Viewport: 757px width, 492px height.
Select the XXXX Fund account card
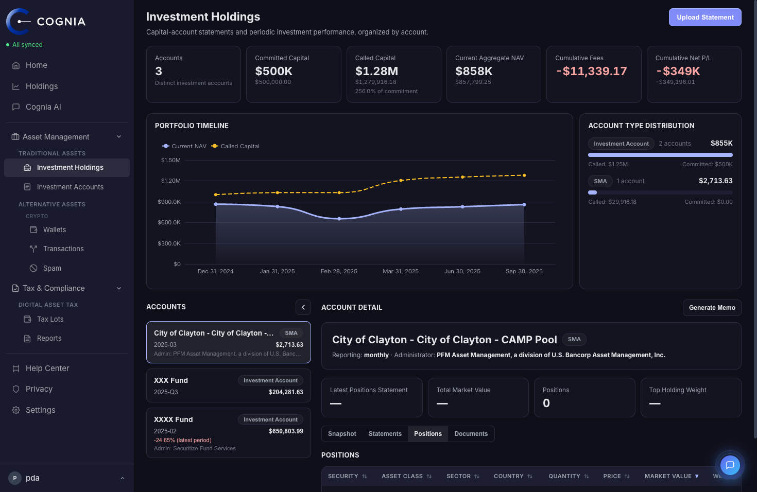(x=229, y=433)
